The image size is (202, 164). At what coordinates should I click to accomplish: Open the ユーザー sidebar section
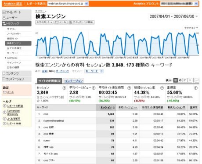click(17, 18)
